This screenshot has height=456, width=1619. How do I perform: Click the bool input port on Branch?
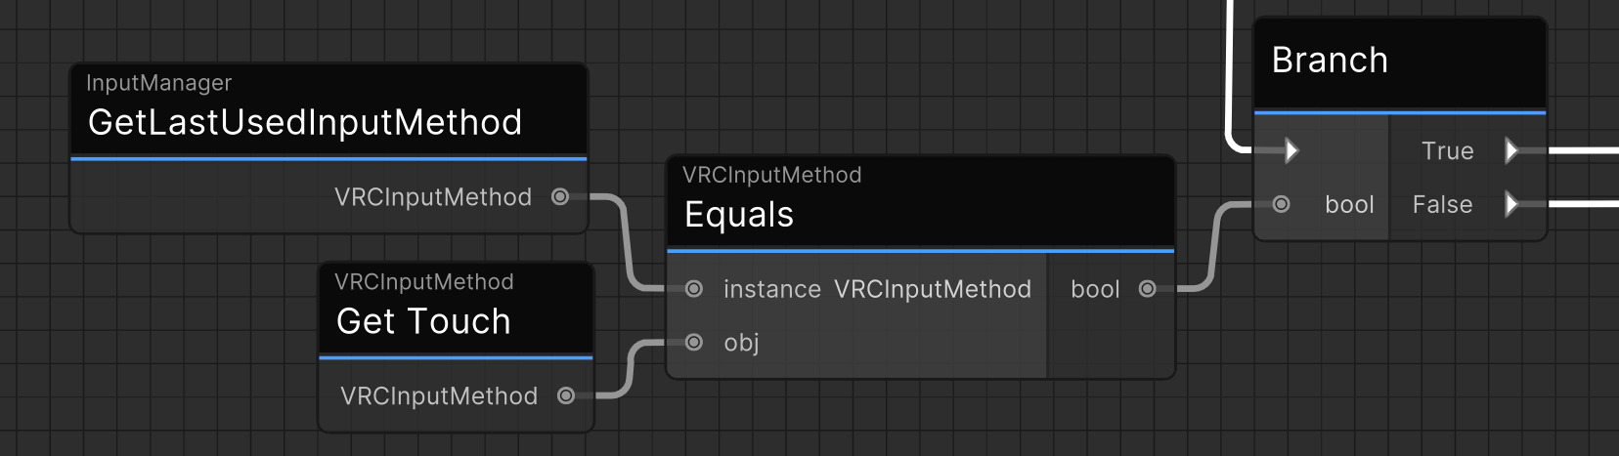(x=1281, y=204)
